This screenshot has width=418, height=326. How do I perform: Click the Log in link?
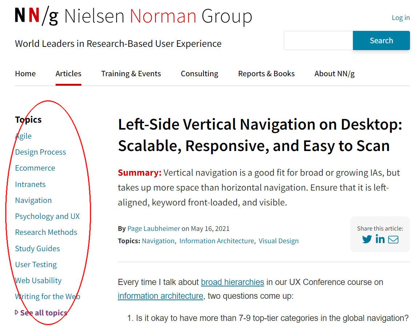tap(401, 18)
